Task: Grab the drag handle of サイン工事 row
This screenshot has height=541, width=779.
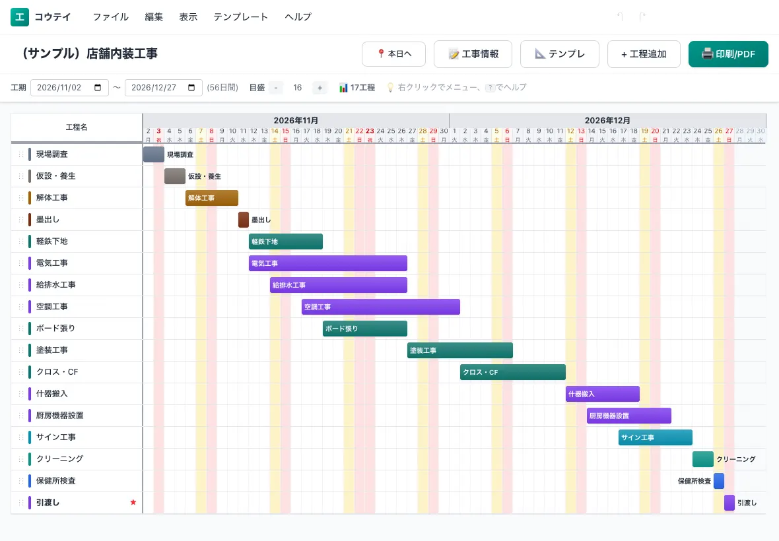Action: coord(21,437)
